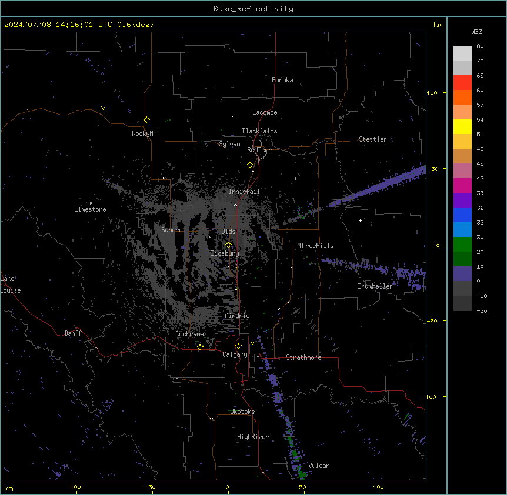The width and height of the screenshot is (507, 495).
Task: Select the yellow diamond marker above Calgary label
Action: coord(238,346)
